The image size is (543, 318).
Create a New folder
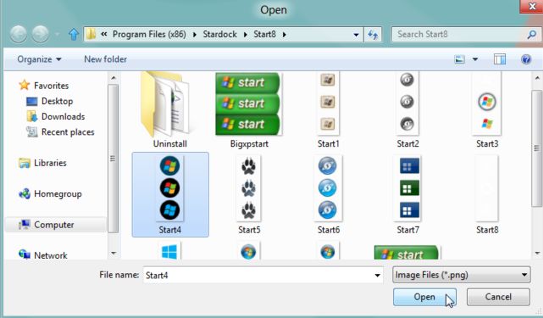[x=105, y=59]
